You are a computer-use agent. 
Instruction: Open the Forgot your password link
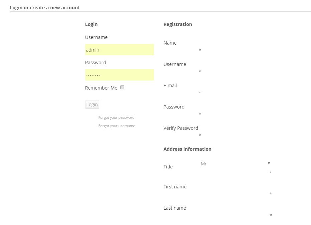coord(116,117)
